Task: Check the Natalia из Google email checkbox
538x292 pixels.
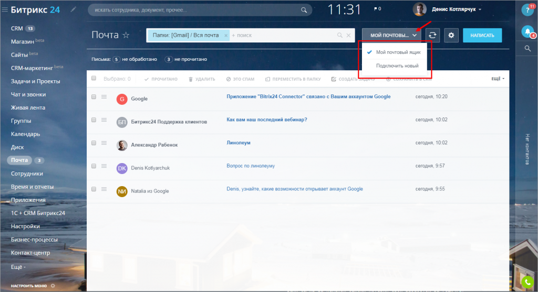Action: coord(94,189)
